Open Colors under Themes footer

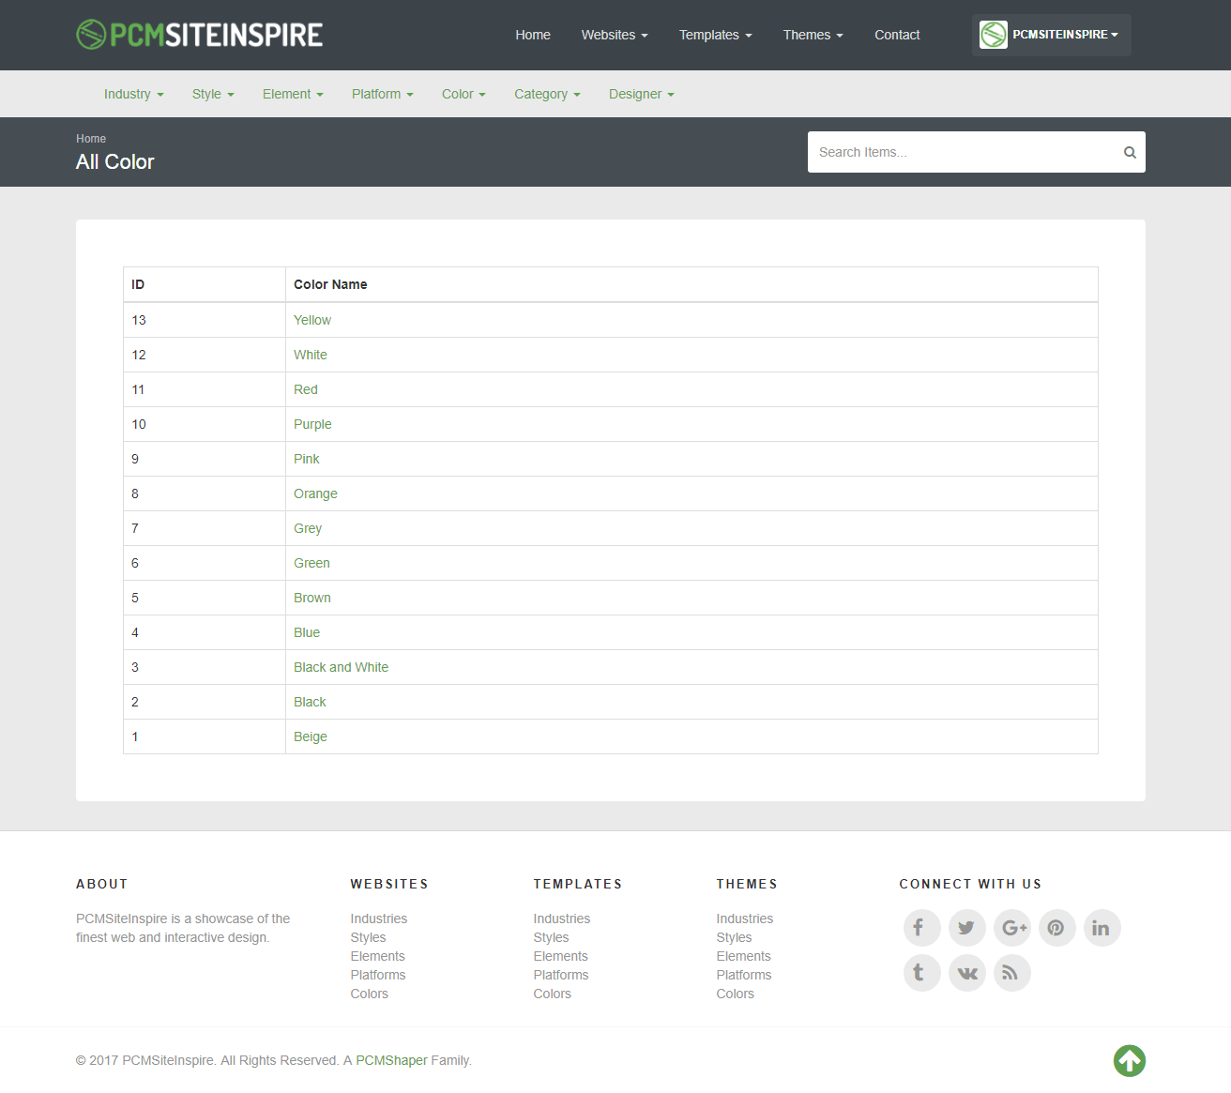click(x=736, y=994)
